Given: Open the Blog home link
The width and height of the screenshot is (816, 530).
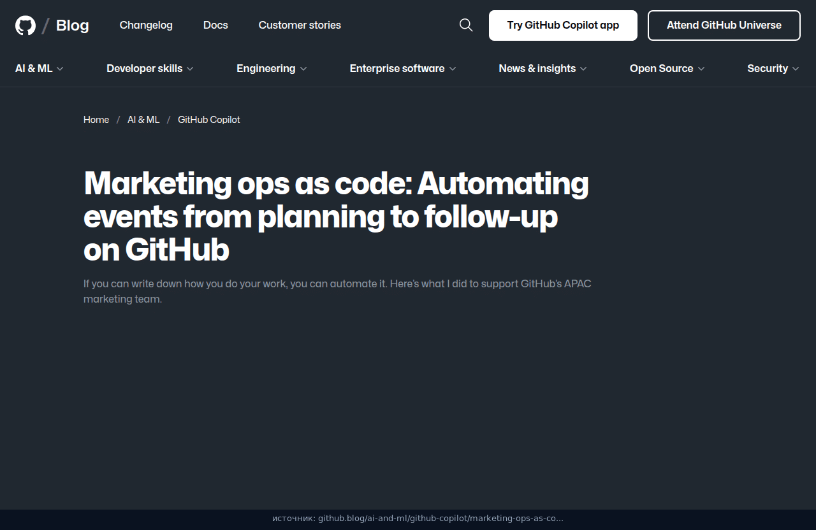Looking at the screenshot, I should coord(73,25).
